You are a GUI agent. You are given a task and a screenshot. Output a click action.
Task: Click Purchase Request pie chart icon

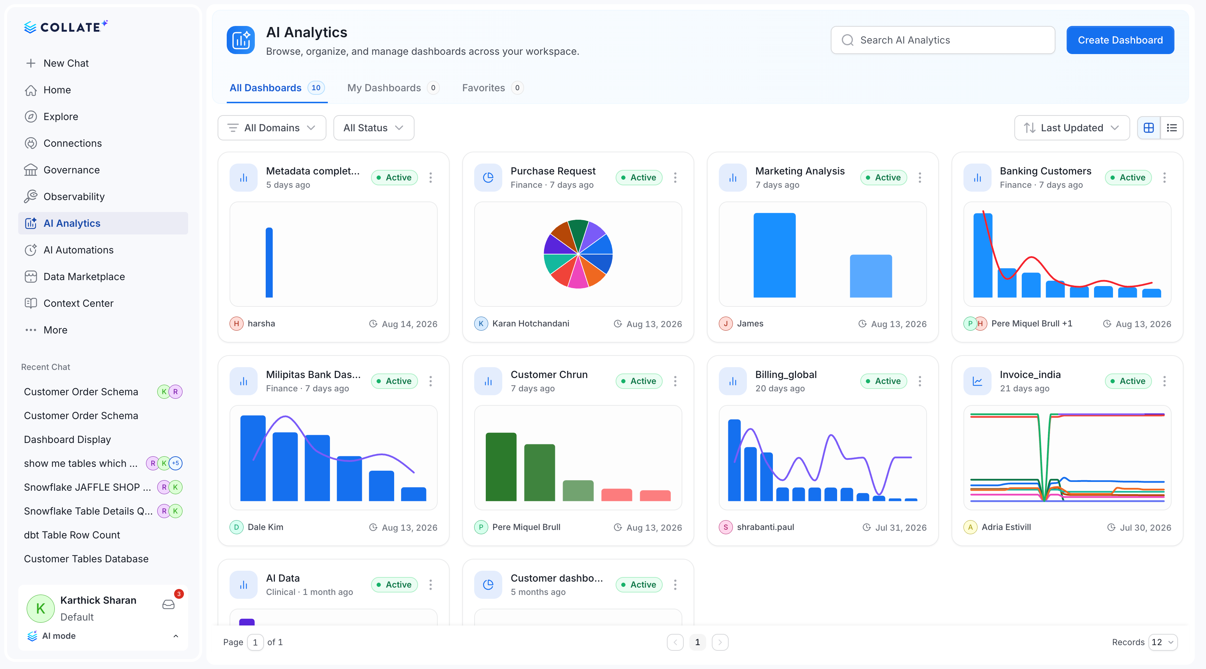(488, 178)
